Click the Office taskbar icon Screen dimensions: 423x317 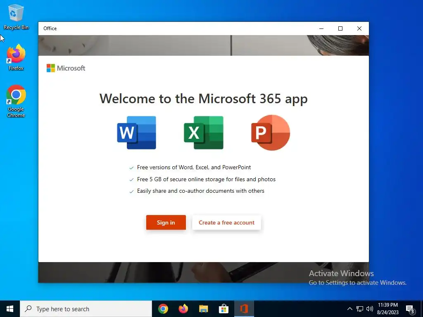point(244,309)
